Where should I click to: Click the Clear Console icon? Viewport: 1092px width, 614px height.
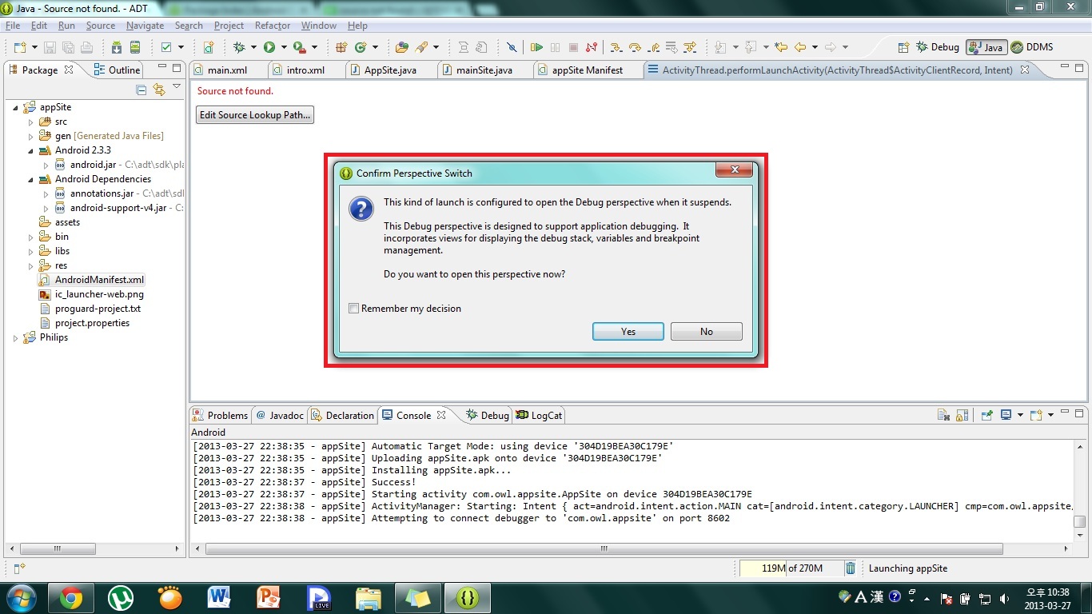[944, 415]
